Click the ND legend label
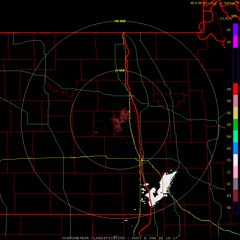Viewport: 240px width, 240px height. (x=229, y=208)
